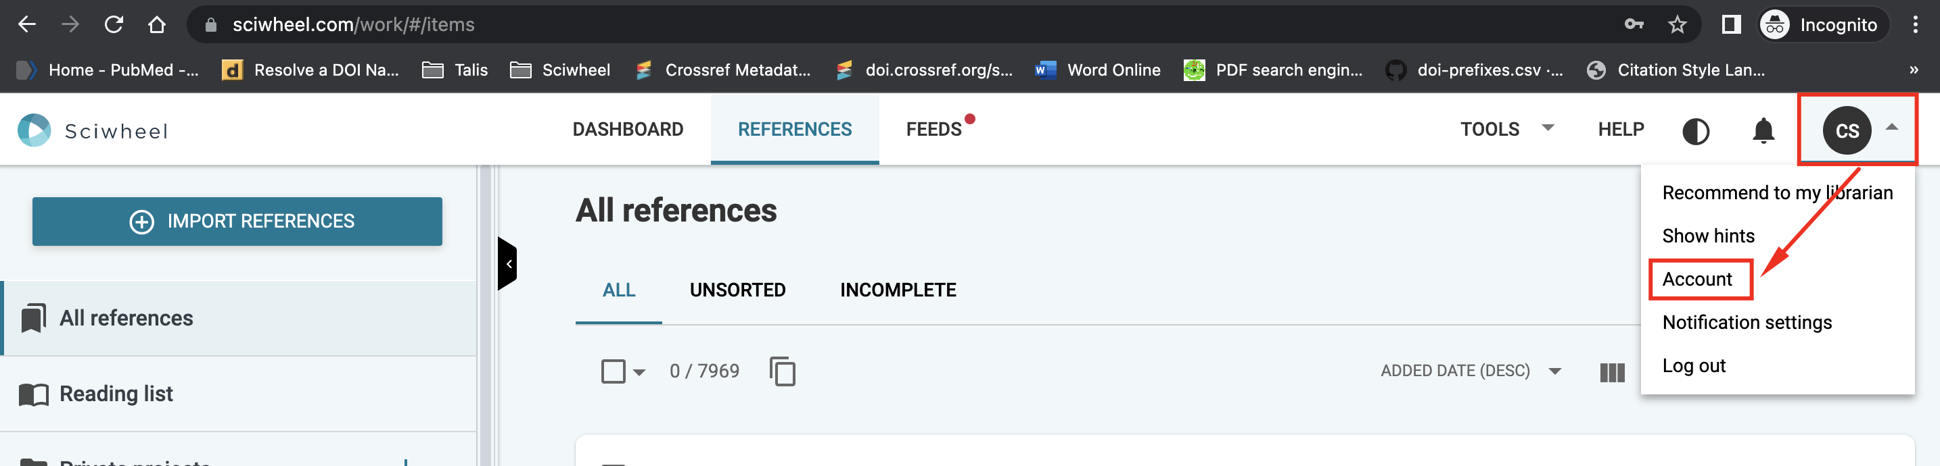Open the Added Date (Desc) sort dropdown
Viewport: 1940px width, 466px height.
pyautogui.click(x=1470, y=371)
